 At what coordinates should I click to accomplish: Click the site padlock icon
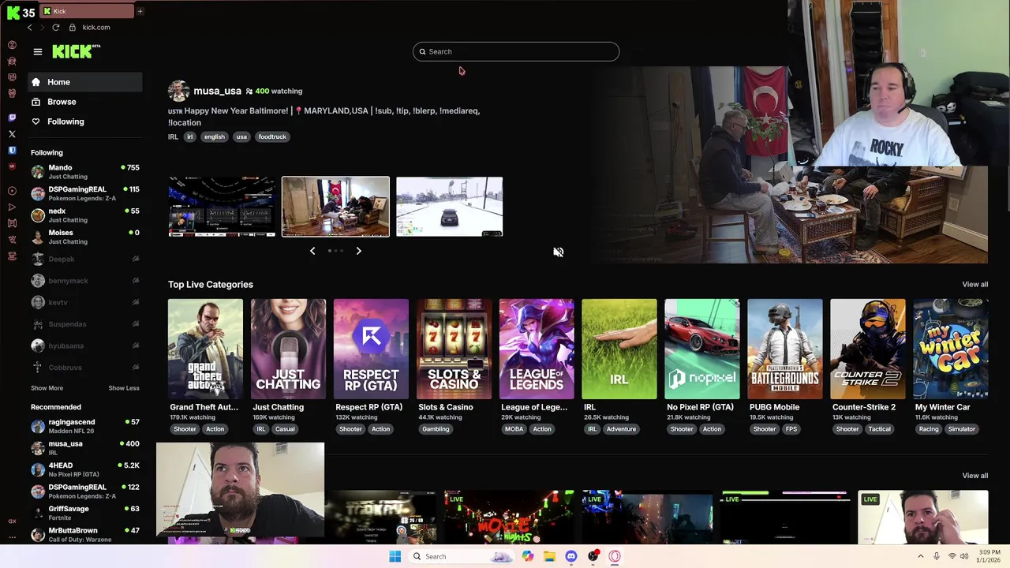pyautogui.click(x=72, y=27)
